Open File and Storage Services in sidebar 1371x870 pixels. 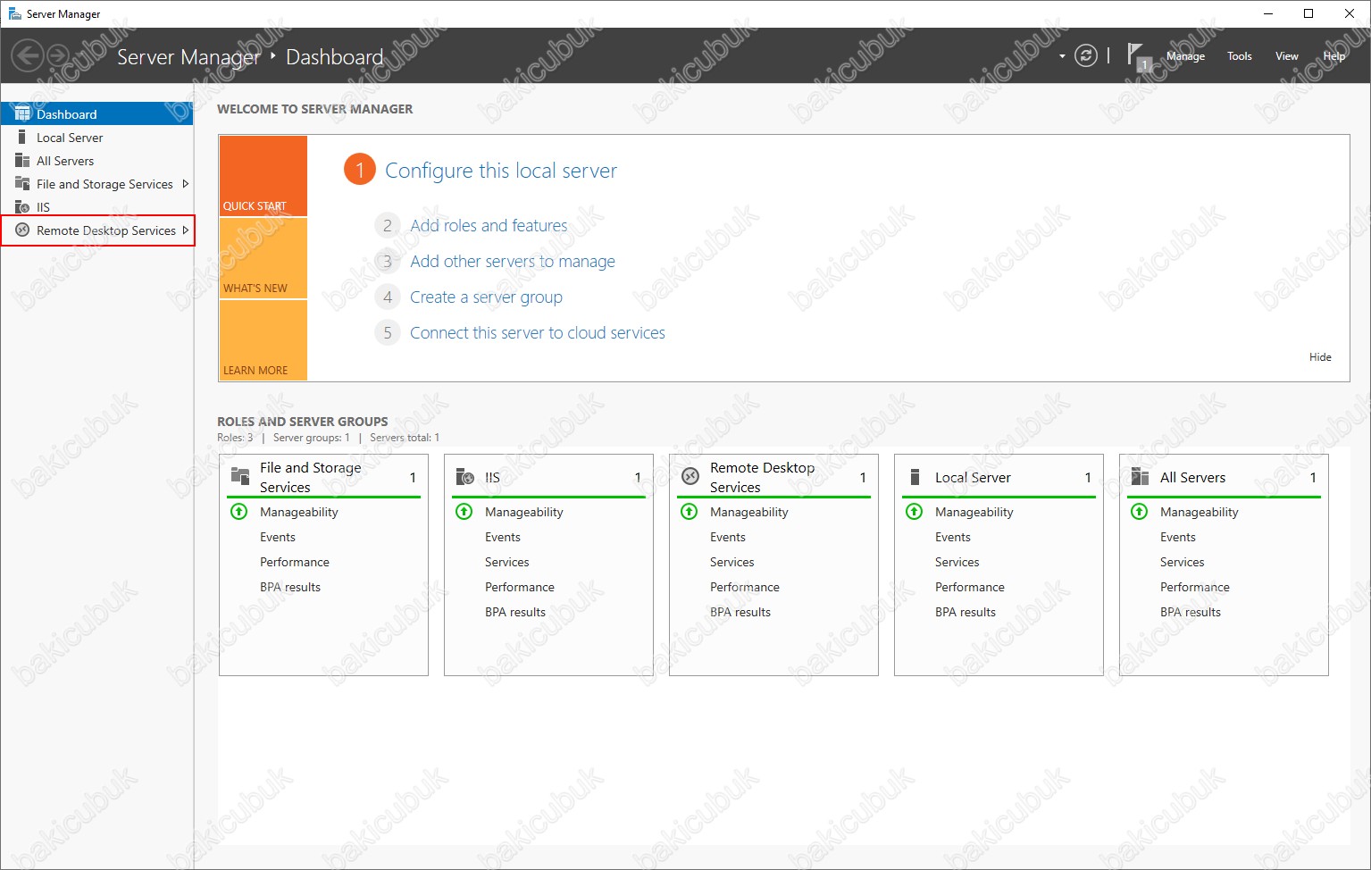pyautogui.click(x=96, y=184)
